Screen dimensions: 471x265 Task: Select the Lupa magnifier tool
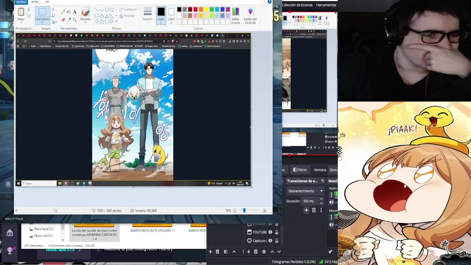[75, 20]
